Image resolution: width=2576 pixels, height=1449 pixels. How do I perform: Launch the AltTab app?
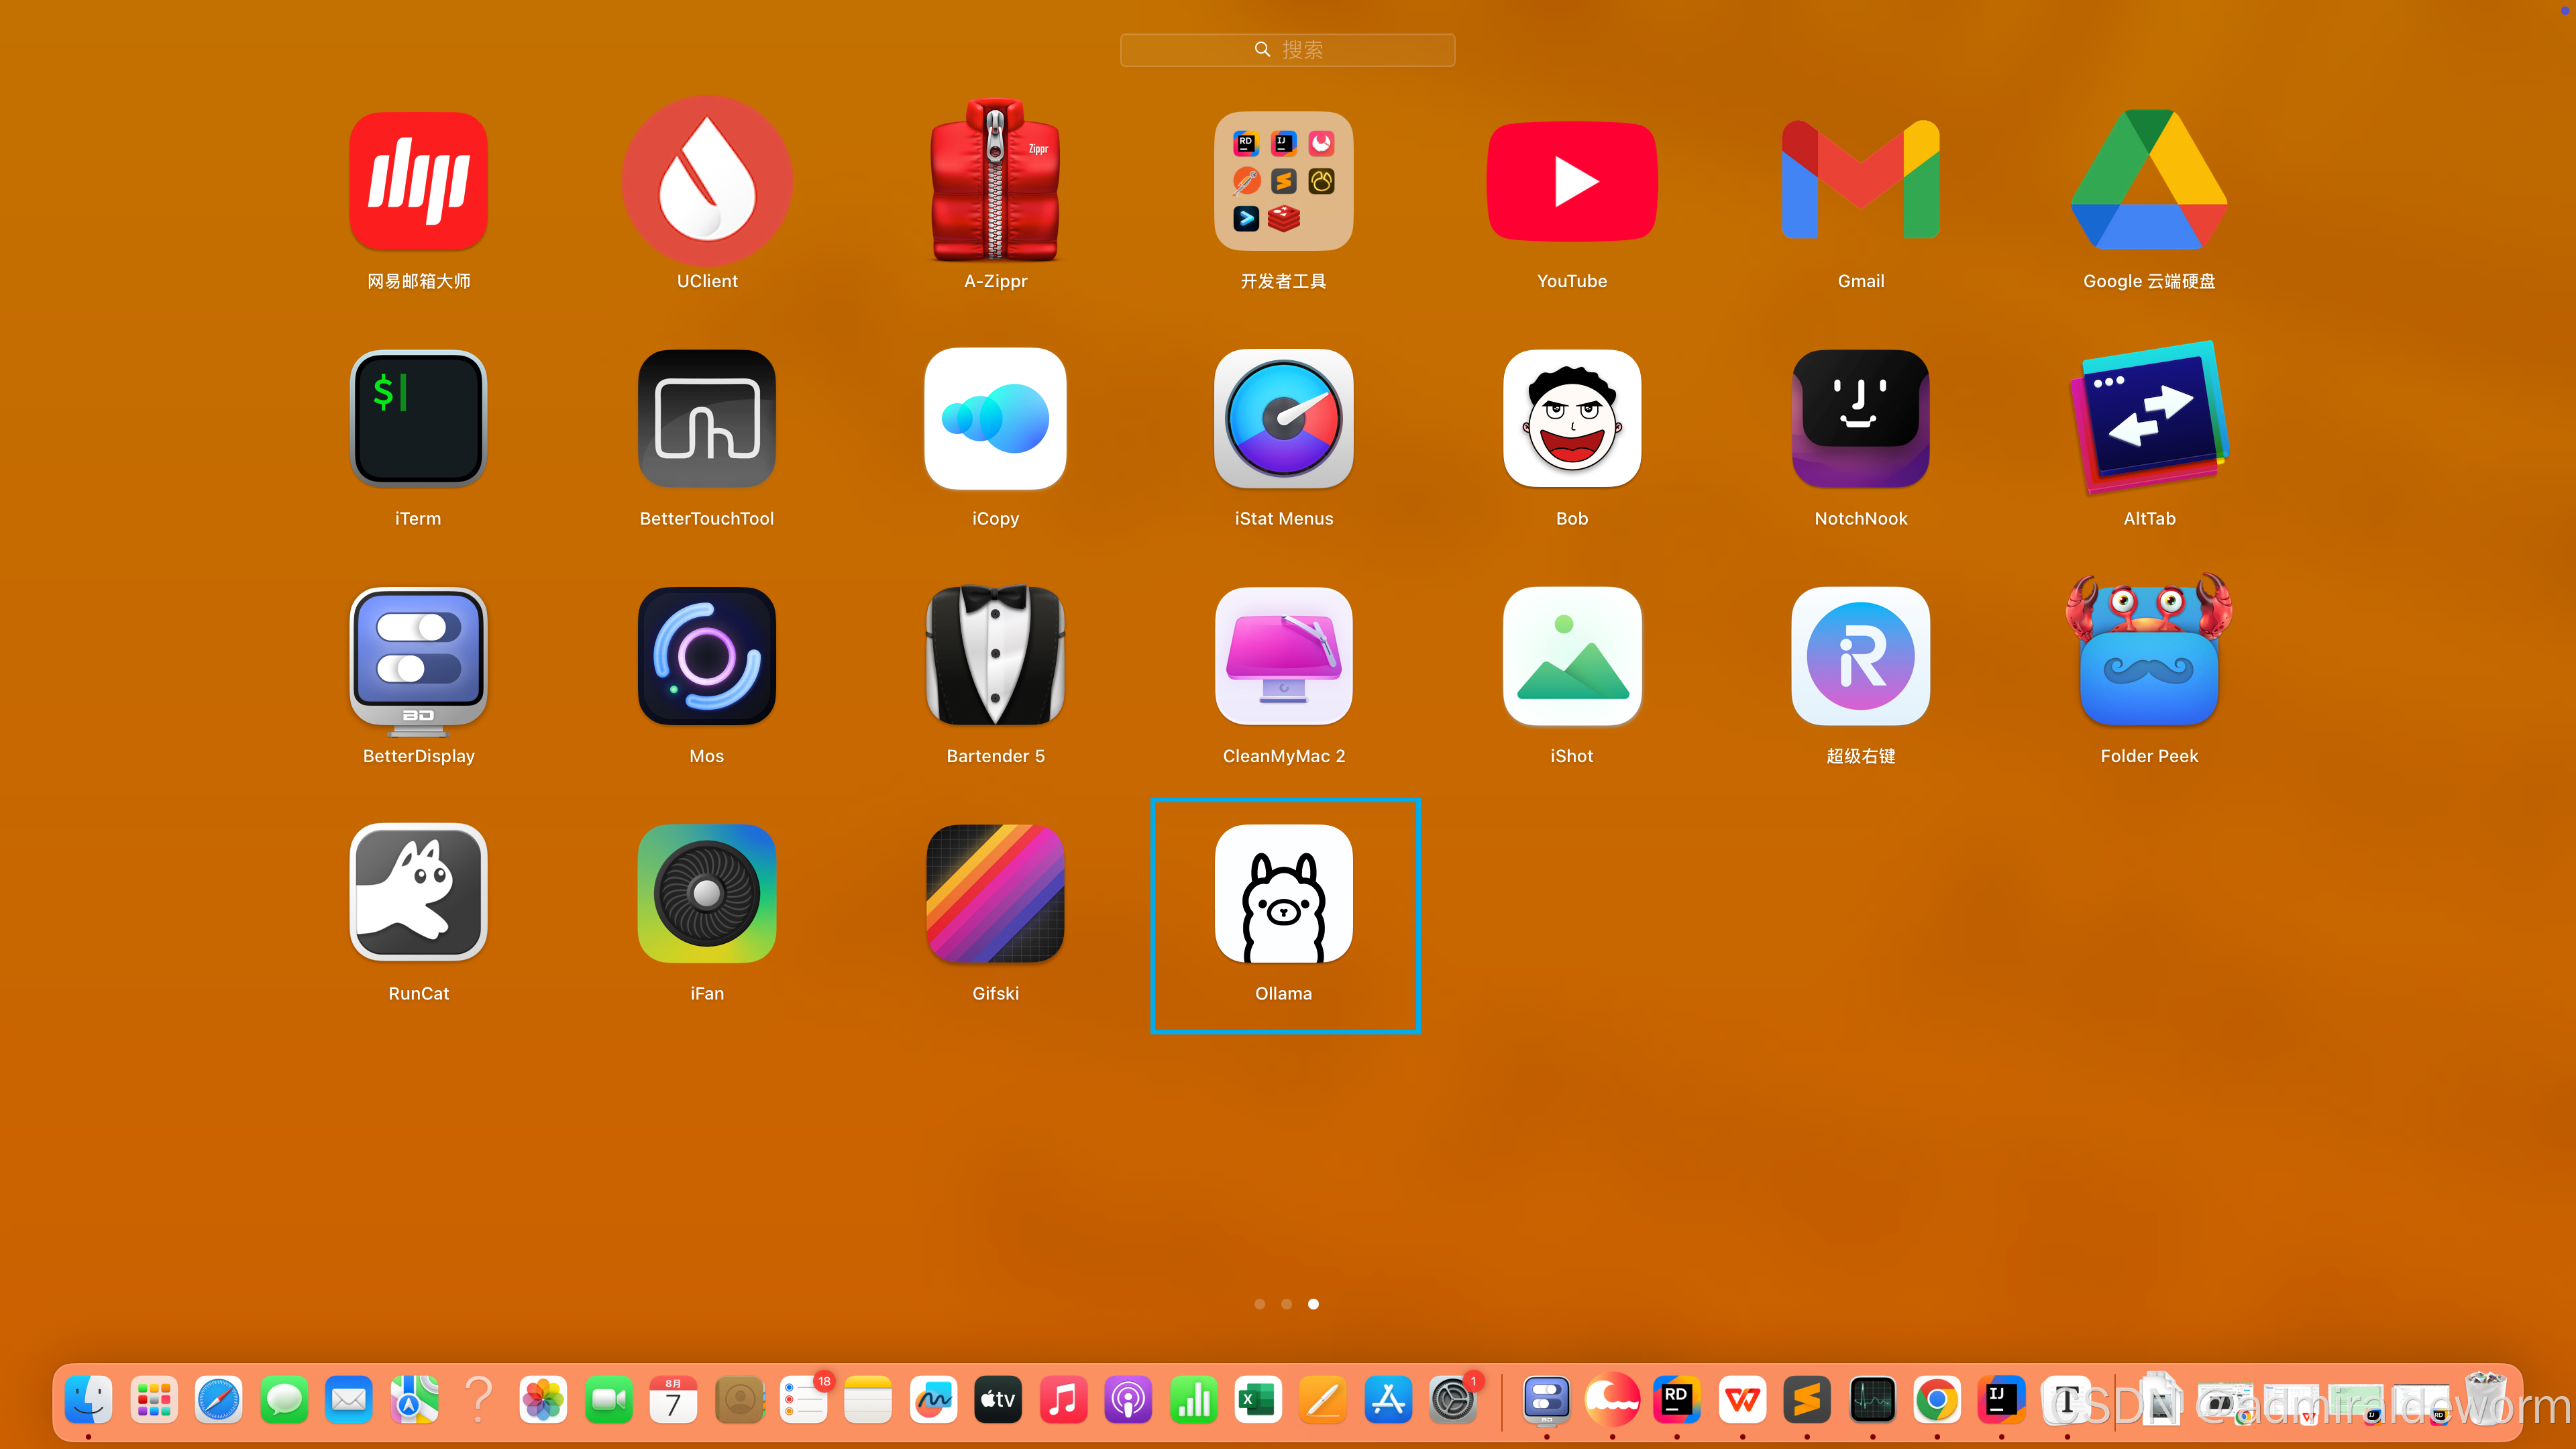pos(2148,418)
